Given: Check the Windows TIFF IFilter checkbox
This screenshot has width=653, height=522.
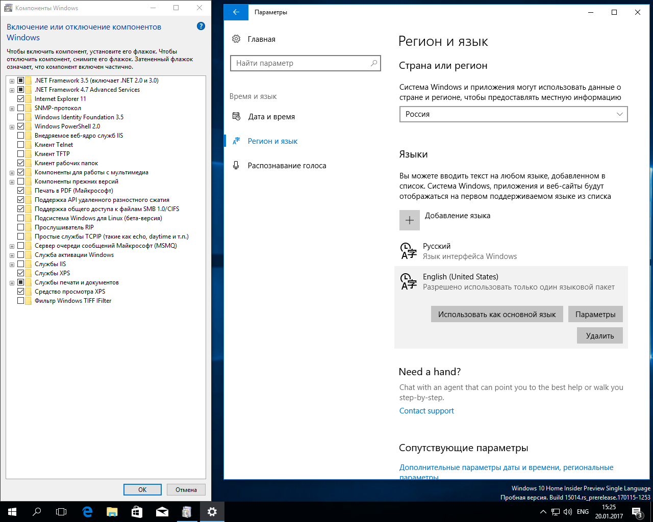Looking at the screenshot, I should 21,301.
